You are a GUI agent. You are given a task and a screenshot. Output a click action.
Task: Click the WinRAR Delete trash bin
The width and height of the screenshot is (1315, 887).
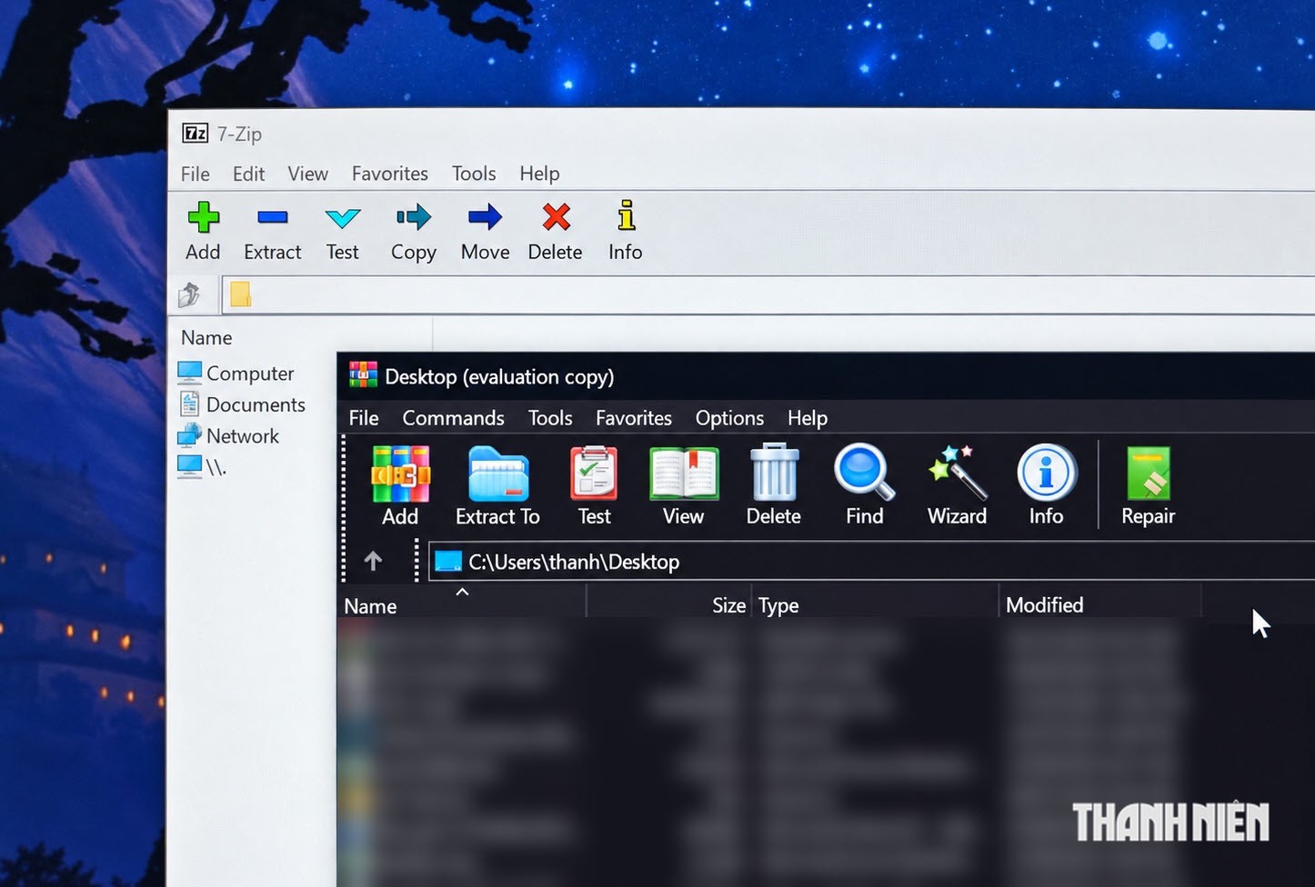click(774, 472)
